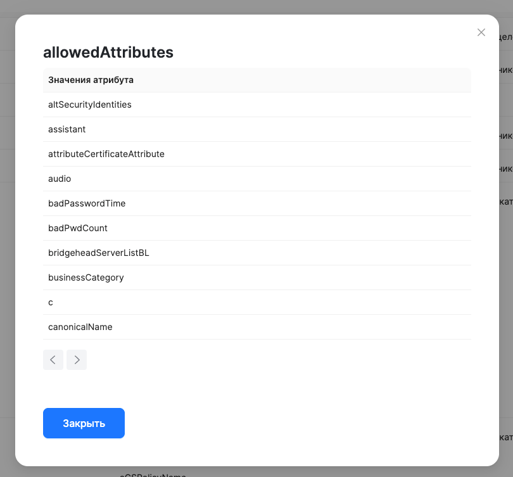Choose the businessCategory attribute

[85, 277]
